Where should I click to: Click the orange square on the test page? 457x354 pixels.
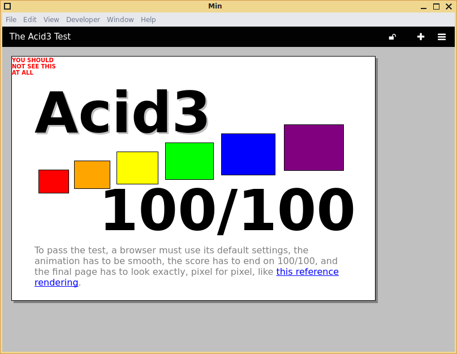pos(92,175)
